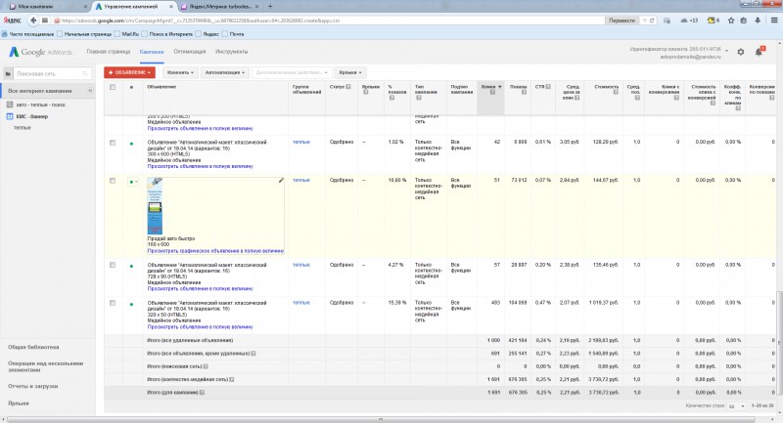Open the Просмотреть графическое объявление в полную величину link
Image resolution: width=783 pixels, height=423 pixels.
pyautogui.click(x=214, y=250)
